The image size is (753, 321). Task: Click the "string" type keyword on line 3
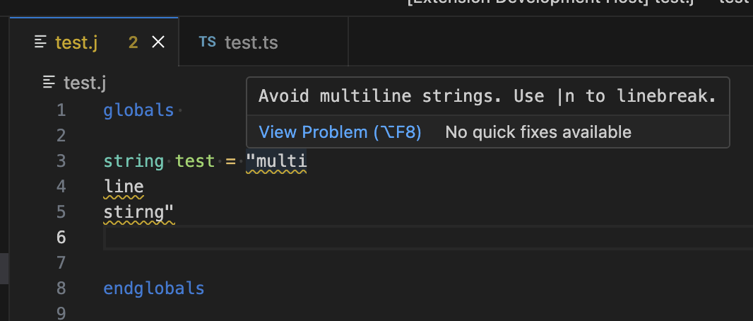134,161
